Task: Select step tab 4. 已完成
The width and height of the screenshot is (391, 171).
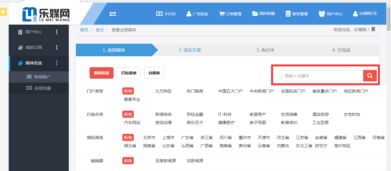Action: click(341, 50)
